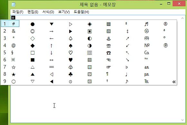The width and height of the screenshot is (187, 125).
Task: Open the 서식(O) menu
Action: (48, 12)
